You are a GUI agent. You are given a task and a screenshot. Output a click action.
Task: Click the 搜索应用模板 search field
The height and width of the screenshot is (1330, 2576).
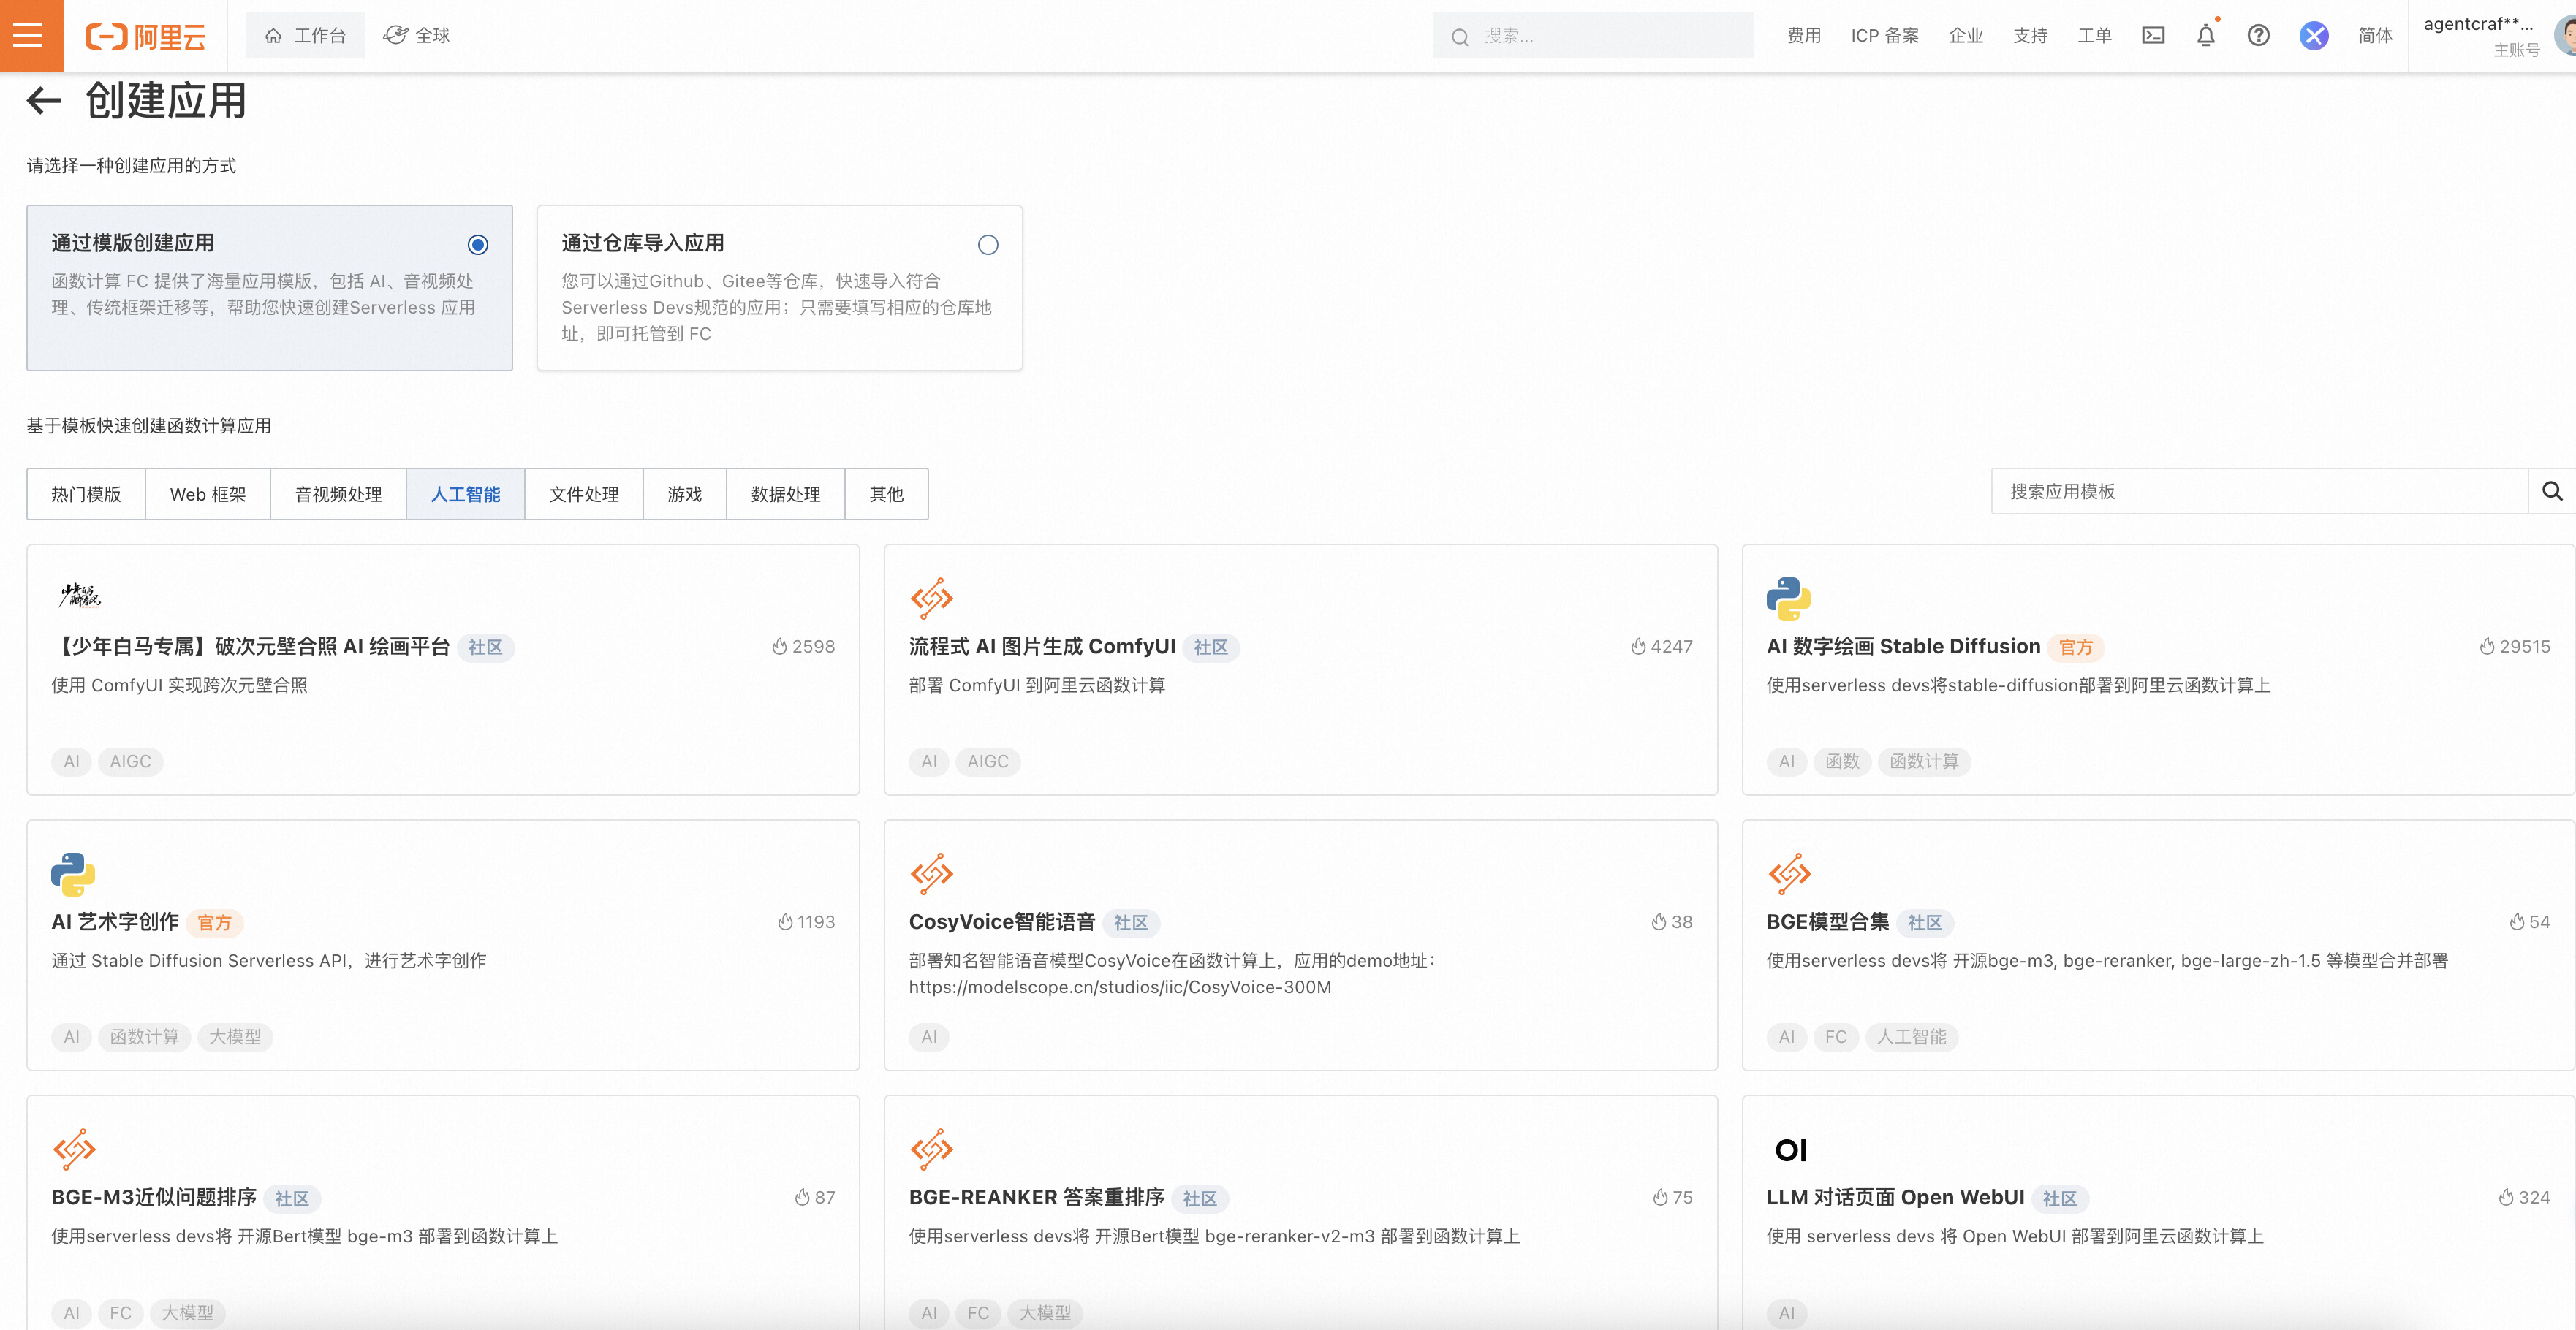[x=2200, y=491]
